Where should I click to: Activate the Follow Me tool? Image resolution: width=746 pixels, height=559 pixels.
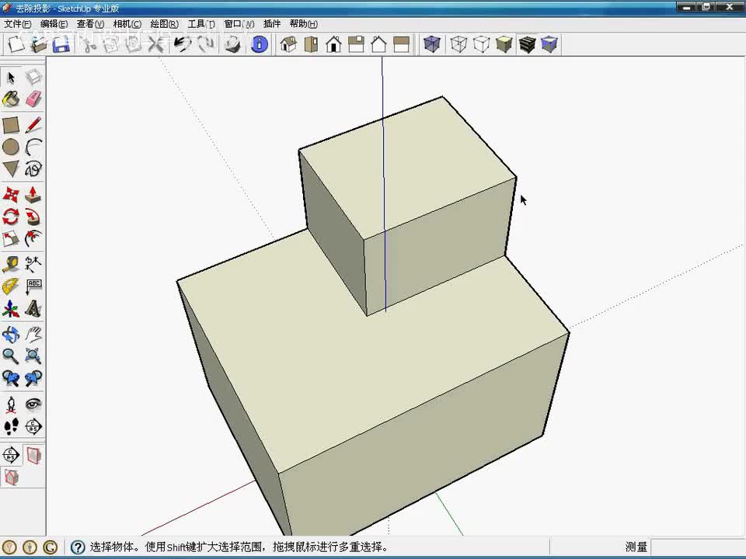pos(33,217)
